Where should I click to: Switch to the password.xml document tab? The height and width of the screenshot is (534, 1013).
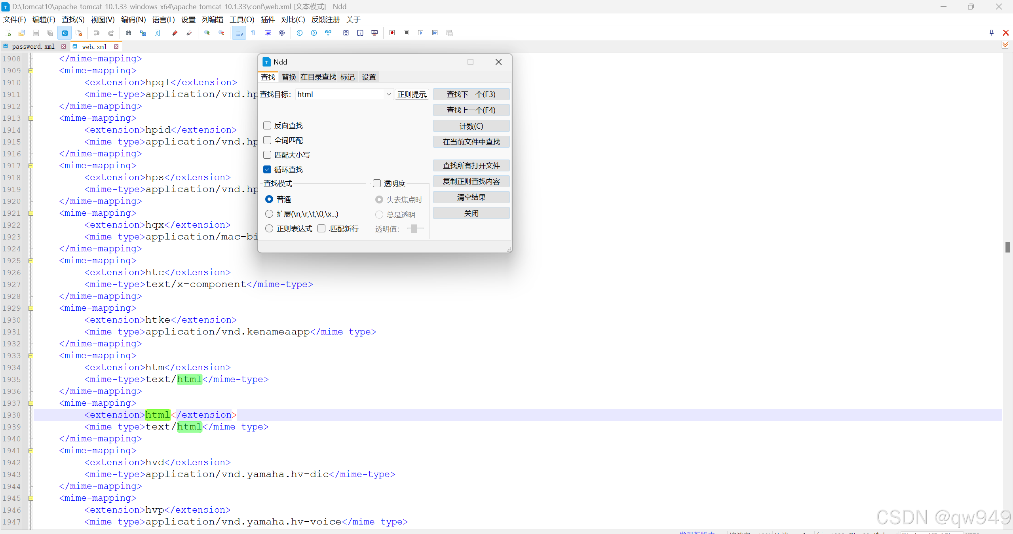click(34, 46)
